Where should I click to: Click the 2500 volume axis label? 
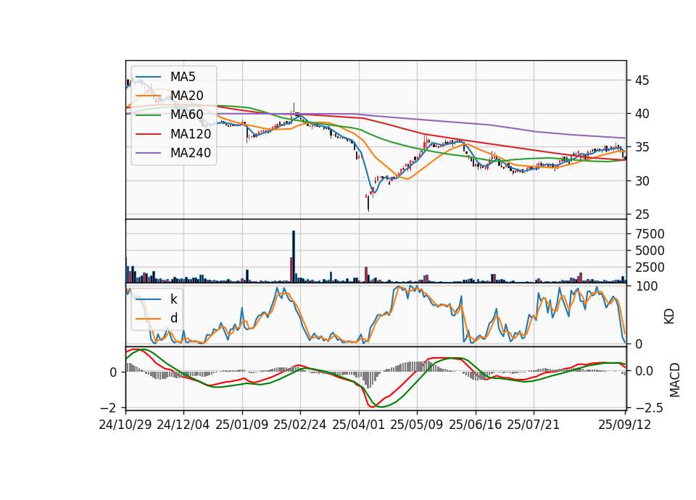(650, 267)
